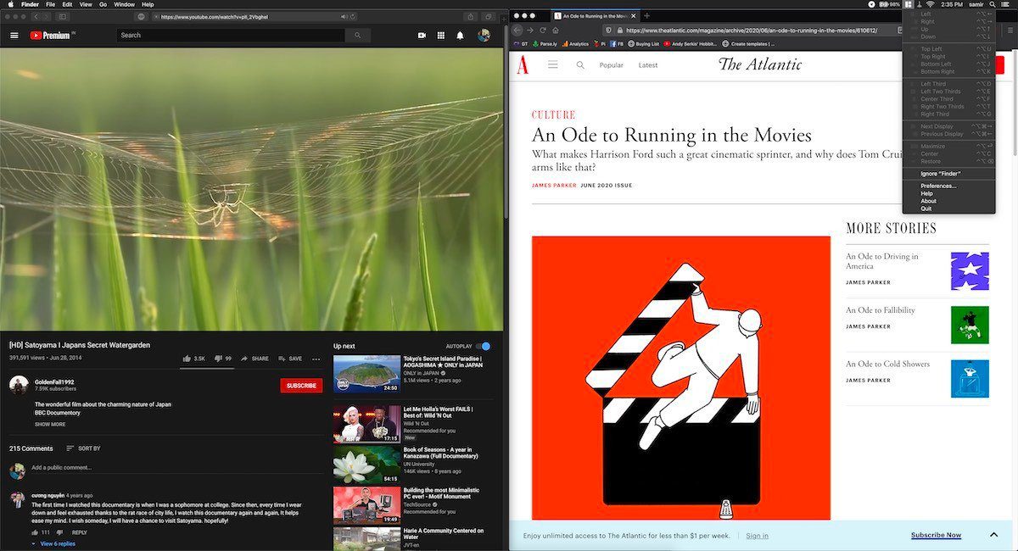Open the Sort By comments dropdown
The image size is (1018, 551).
[83, 448]
